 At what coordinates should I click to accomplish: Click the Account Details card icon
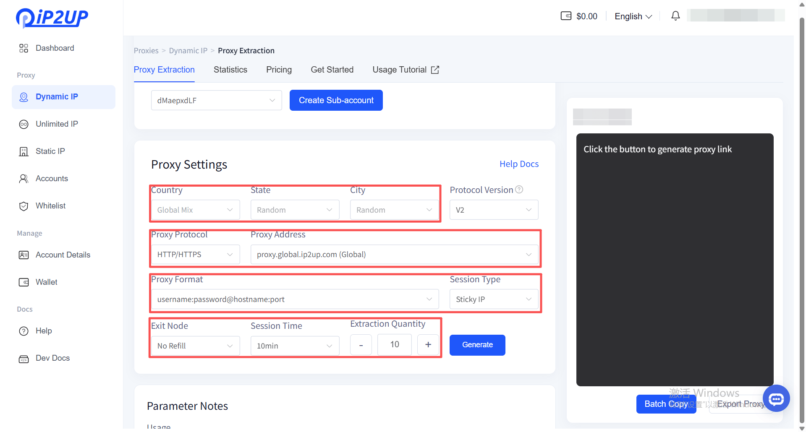(x=24, y=255)
